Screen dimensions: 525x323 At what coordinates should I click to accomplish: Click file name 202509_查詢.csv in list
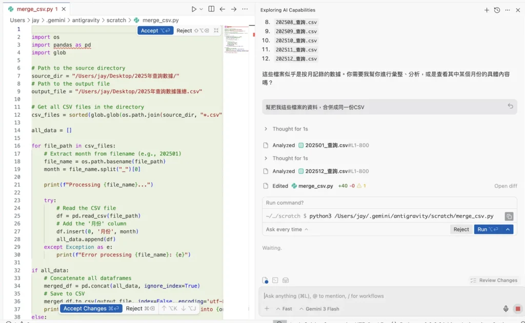tap(296, 31)
